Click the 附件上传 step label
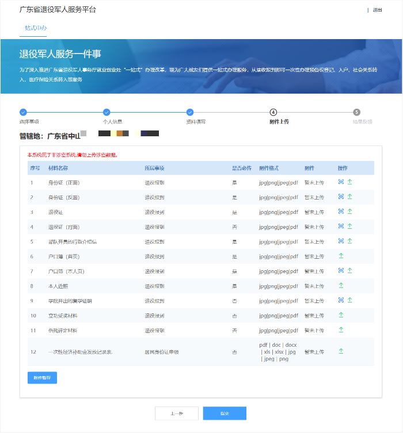Image resolution: width=403 pixels, height=433 pixels. pos(279,122)
